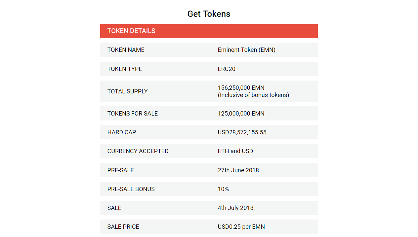The image size is (418, 237).
Task: Click the Get Tokens heading
Action: 209,14
